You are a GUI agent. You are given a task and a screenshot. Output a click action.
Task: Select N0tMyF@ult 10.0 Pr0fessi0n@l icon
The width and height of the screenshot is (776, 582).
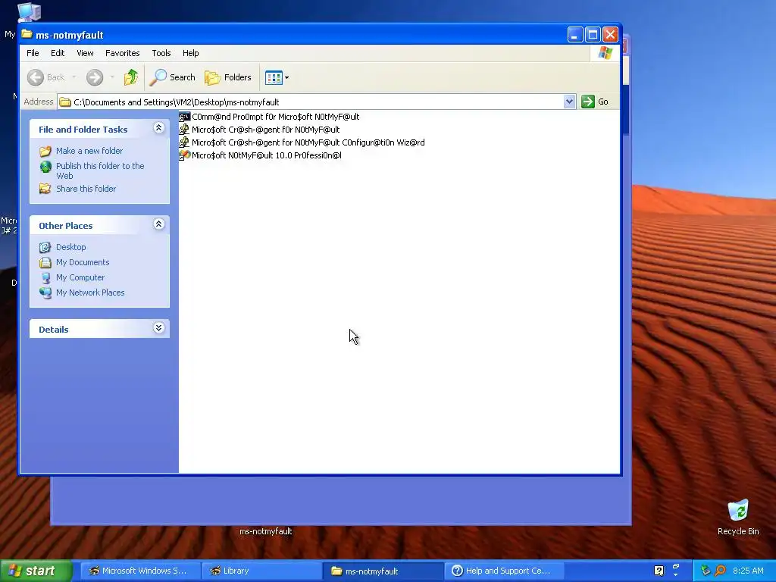pos(185,155)
